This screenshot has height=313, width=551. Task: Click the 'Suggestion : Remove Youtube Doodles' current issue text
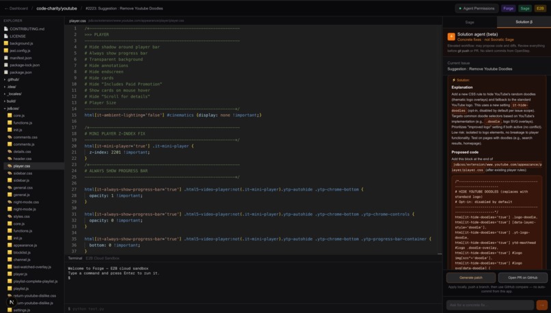click(x=479, y=69)
